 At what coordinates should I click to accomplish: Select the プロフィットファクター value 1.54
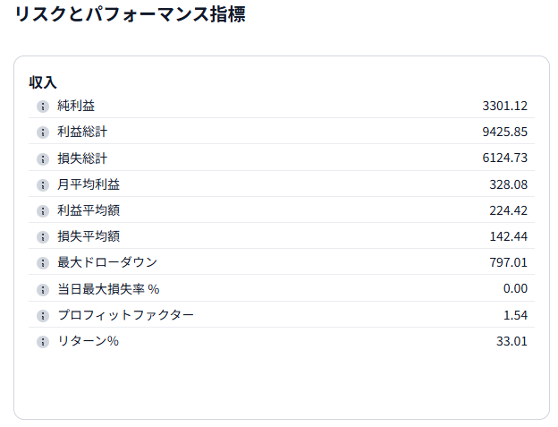click(515, 315)
